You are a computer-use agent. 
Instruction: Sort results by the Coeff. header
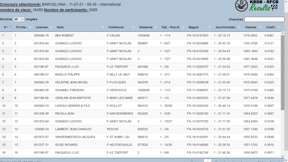[271, 27]
